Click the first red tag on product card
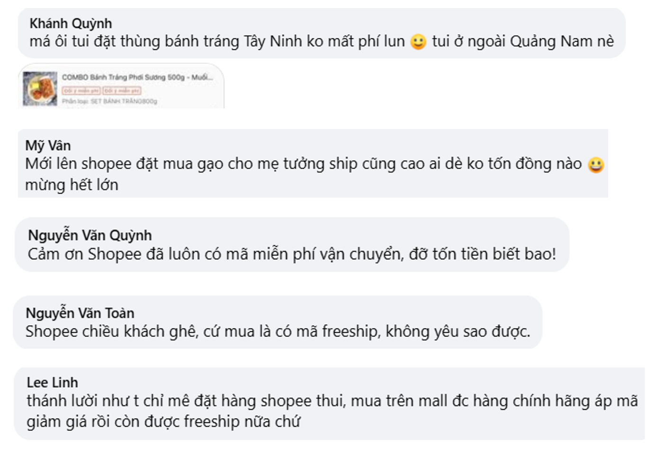 [81, 91]
